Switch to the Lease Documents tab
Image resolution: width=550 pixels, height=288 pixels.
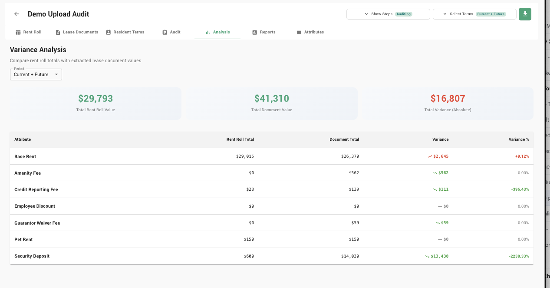tap(77, 32)
